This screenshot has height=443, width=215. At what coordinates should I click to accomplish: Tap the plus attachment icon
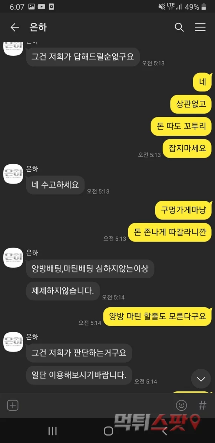[12, 405]
